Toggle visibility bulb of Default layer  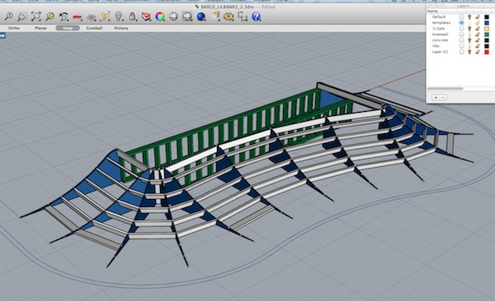[x=469, y=17]
